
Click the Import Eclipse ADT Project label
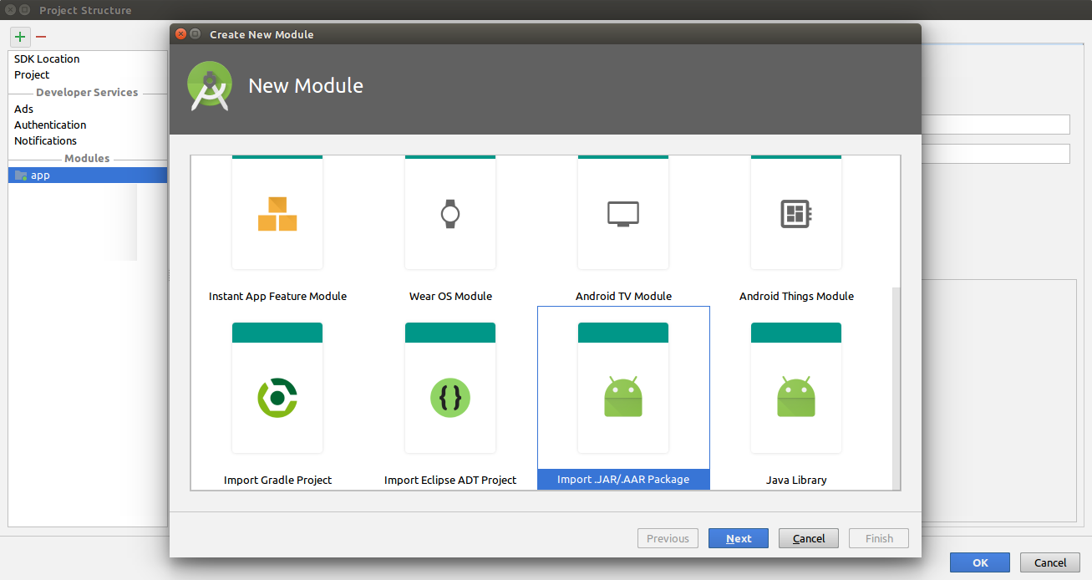pyautogui.click(x=450, y=480)
